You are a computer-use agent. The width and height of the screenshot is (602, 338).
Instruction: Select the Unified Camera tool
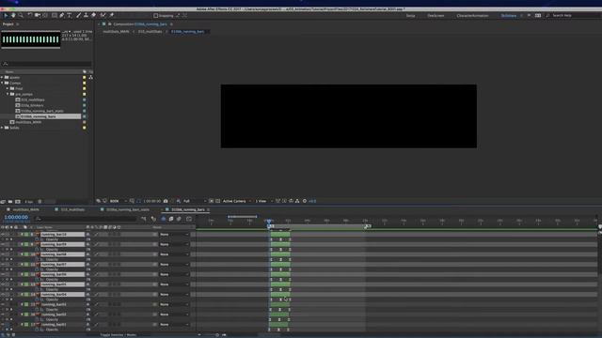tap(38, 15)
